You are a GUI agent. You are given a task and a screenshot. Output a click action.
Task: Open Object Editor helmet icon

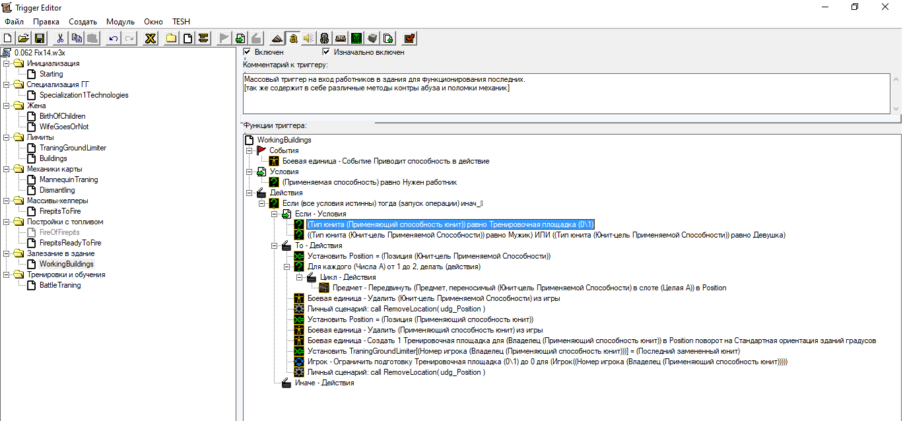[324, 38]
